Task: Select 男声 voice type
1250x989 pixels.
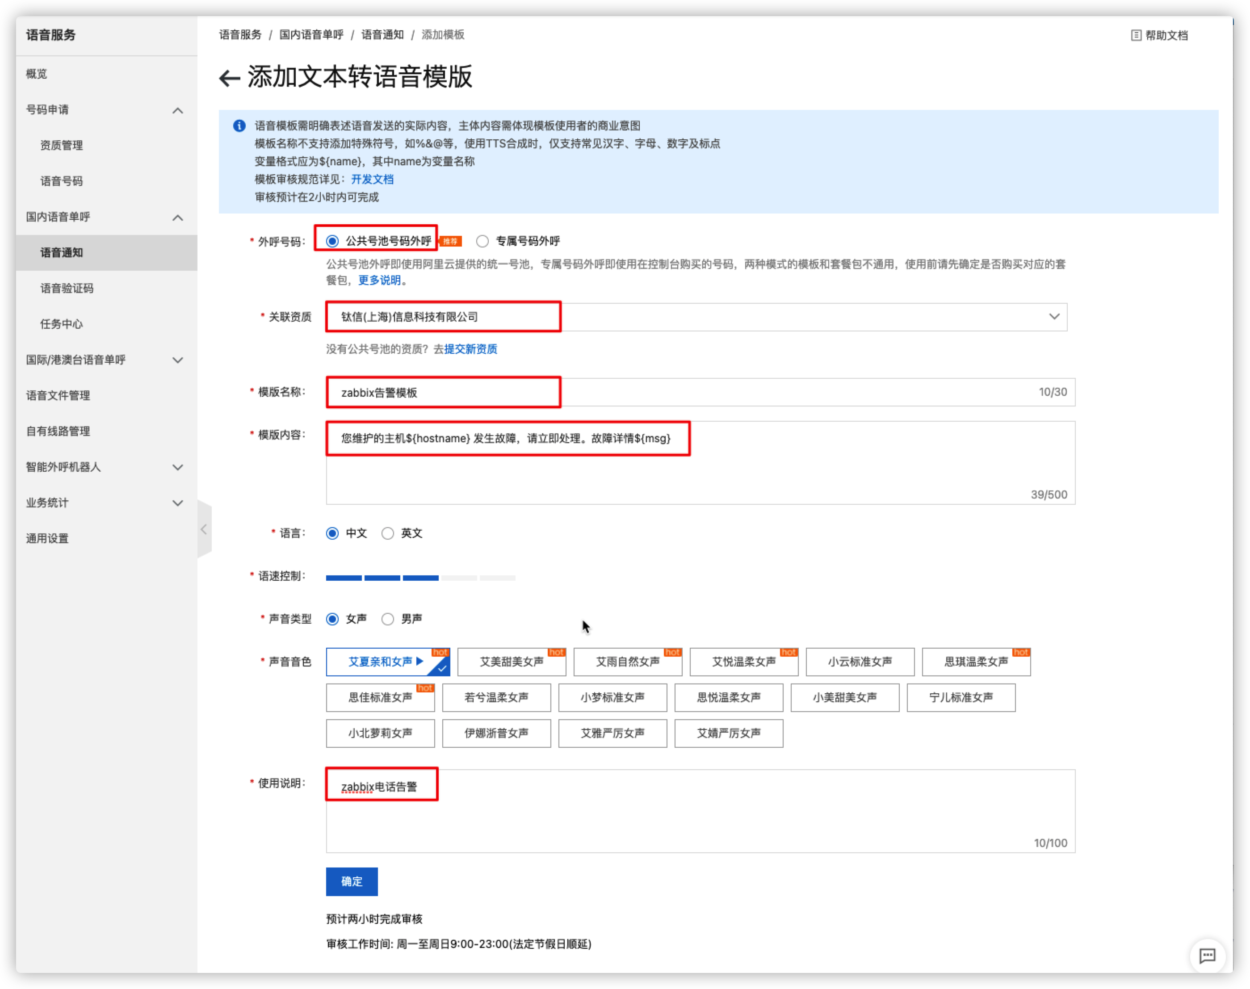Action: [388, 619]
